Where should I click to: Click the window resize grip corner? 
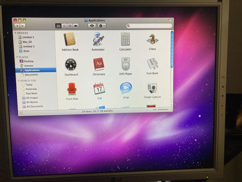click(x=171, y=110)
